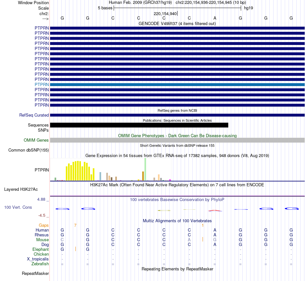Click the ---> sequence direction arrow
The height and width of the screenshot is (281, 305).
pos(45,19)
